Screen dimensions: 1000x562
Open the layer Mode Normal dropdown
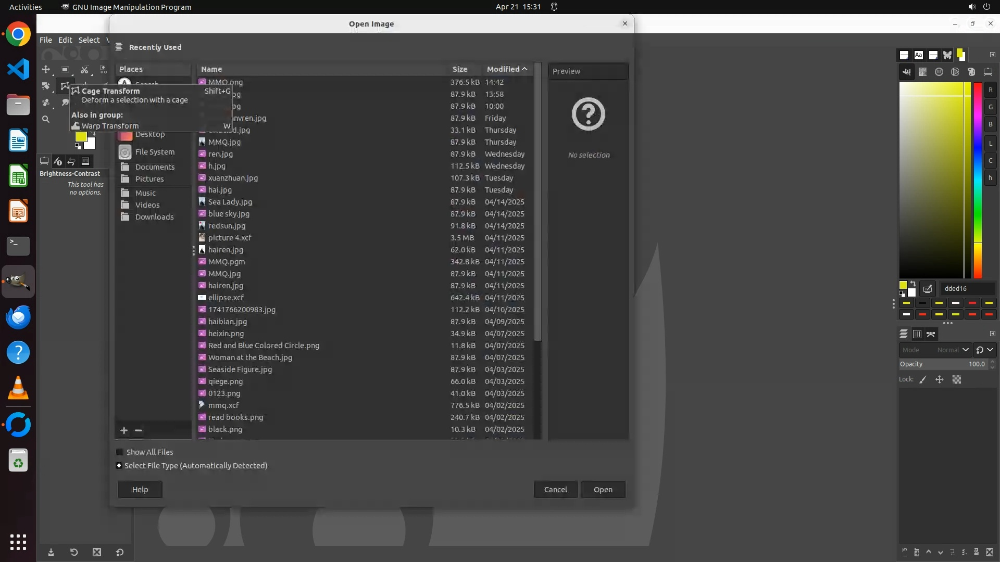935,350
